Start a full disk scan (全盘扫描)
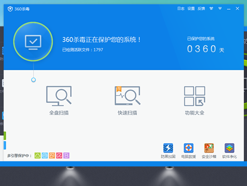Viewport: 247px width, 186px height. [x=59, y=100]
